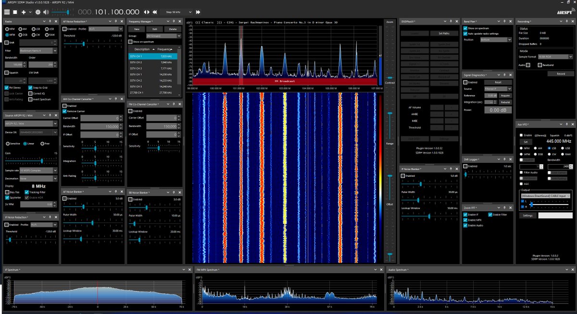
Task: Step frequency up with forward arrows
Action: (x=199, y=12)
